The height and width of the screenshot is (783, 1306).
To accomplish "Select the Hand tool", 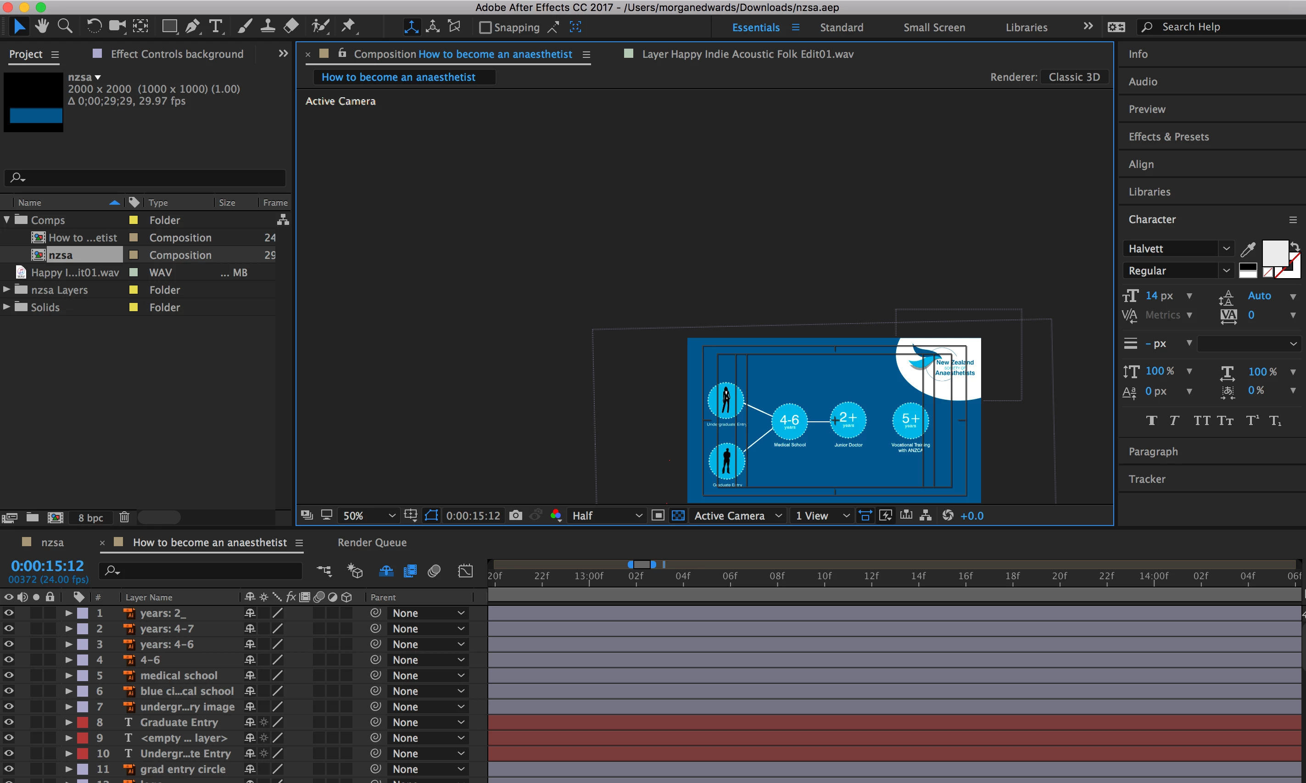I will pyautogui.click(x=42, y=26).
